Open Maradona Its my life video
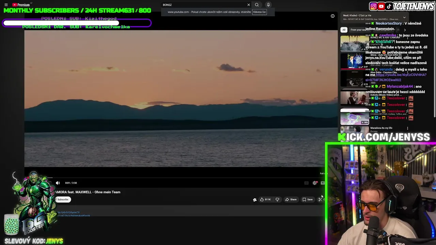This screenshot has height=245, width=436. pos(381,128)
